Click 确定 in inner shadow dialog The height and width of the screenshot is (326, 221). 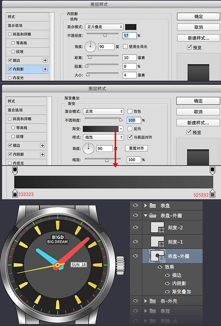(x=198, y=16)
